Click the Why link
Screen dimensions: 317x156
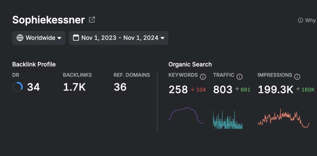[310, 20]
